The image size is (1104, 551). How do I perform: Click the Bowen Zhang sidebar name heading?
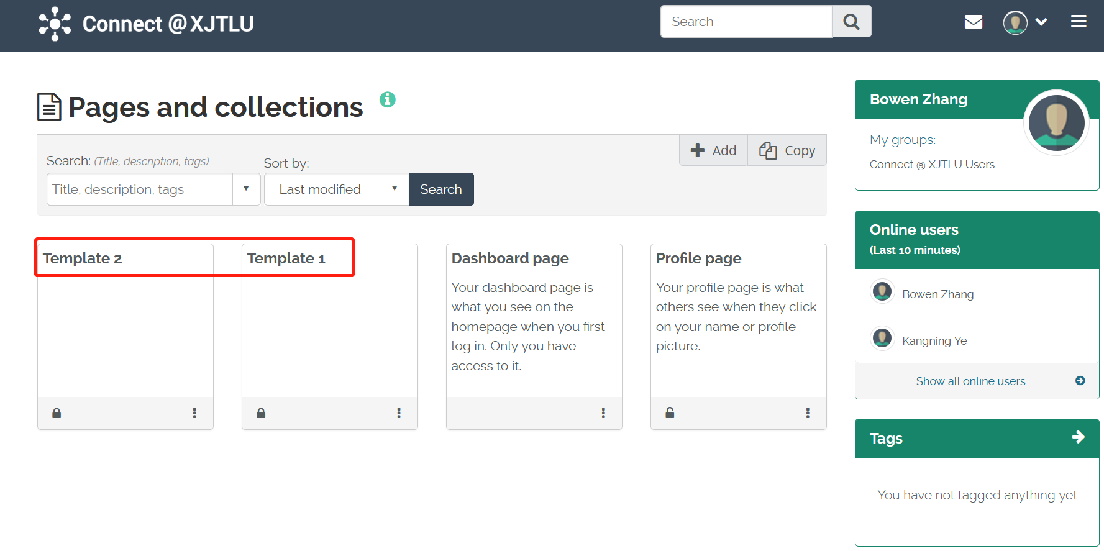point(918,99)
